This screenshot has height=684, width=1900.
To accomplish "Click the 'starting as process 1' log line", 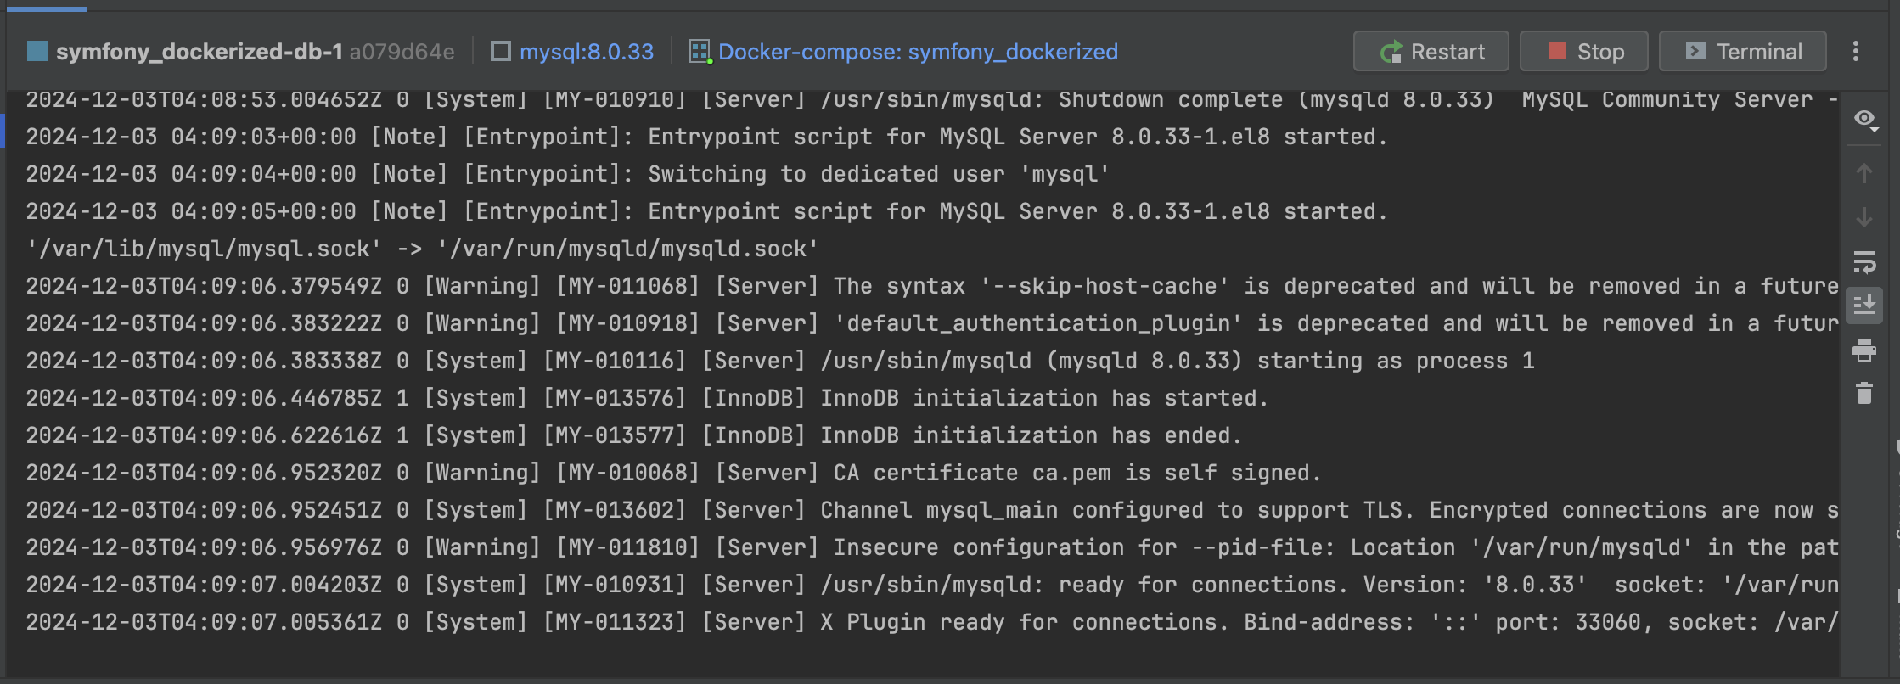I will [779, 361].
